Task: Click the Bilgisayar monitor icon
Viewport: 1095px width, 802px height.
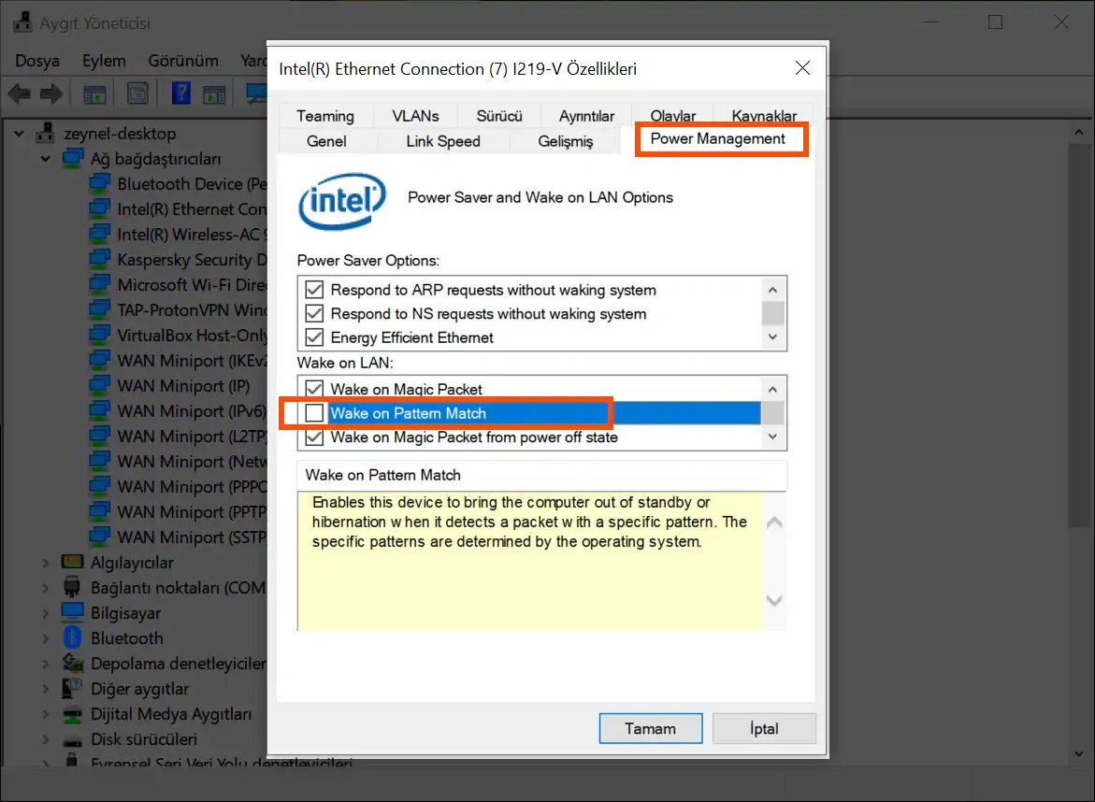Action: coord(72,612)
